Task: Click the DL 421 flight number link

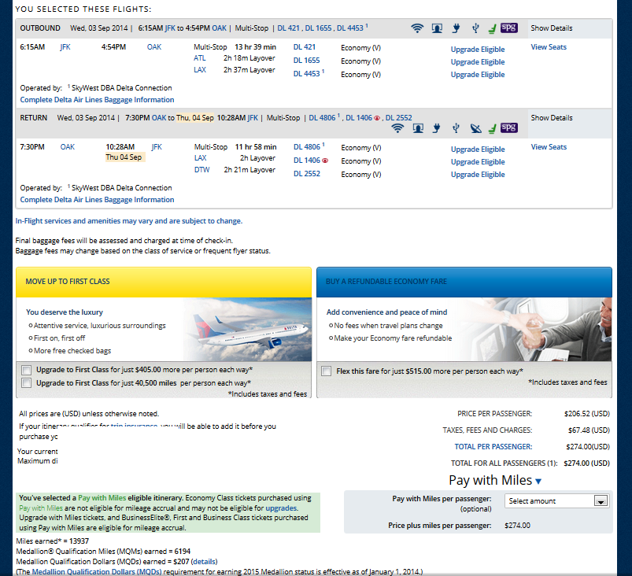Action: tap(304, 47)
